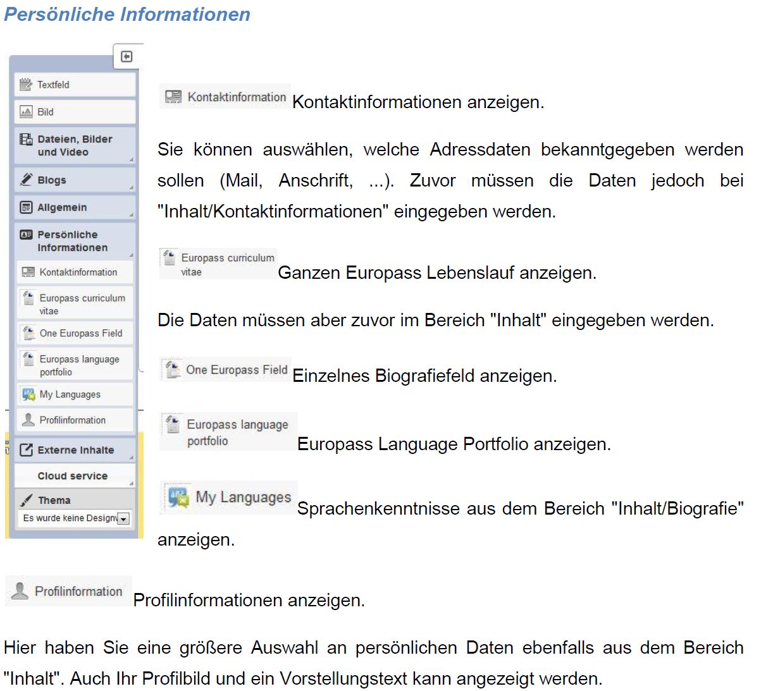Open the theme selection dropdown

[123, 518]
